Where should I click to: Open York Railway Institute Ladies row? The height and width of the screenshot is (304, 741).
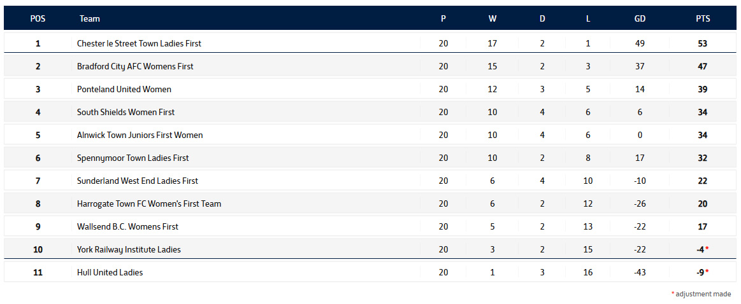pyautogui.click(x=370, y=250)
